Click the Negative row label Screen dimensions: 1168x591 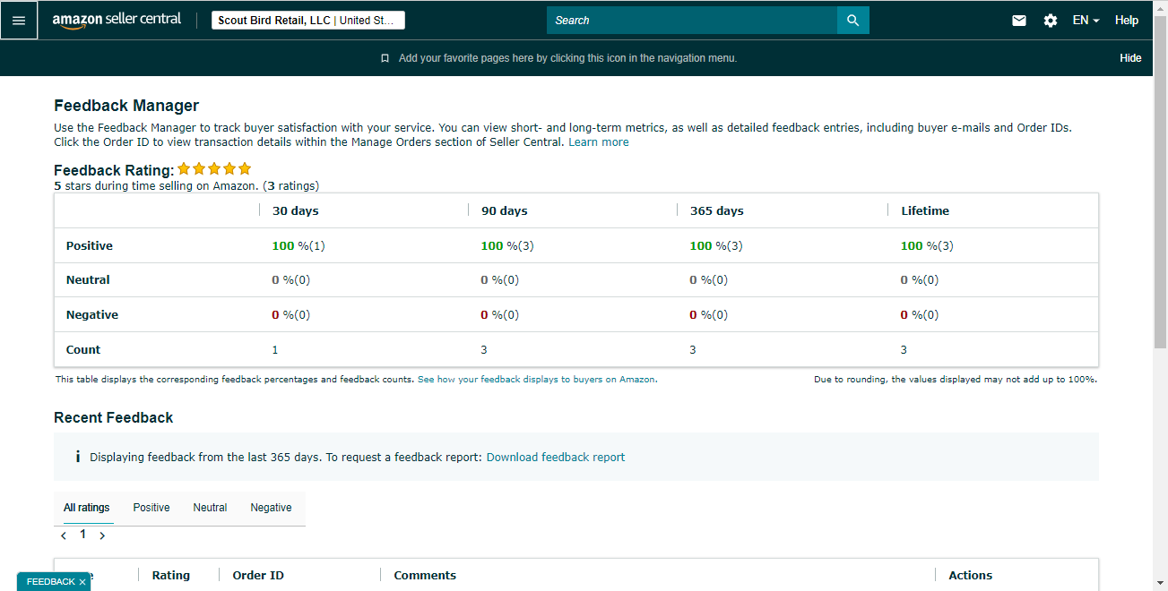point(92,315)
